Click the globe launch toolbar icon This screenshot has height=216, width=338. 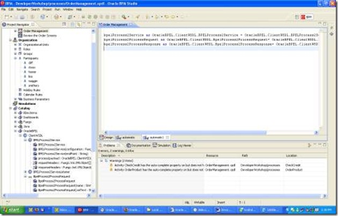[42, 17]
